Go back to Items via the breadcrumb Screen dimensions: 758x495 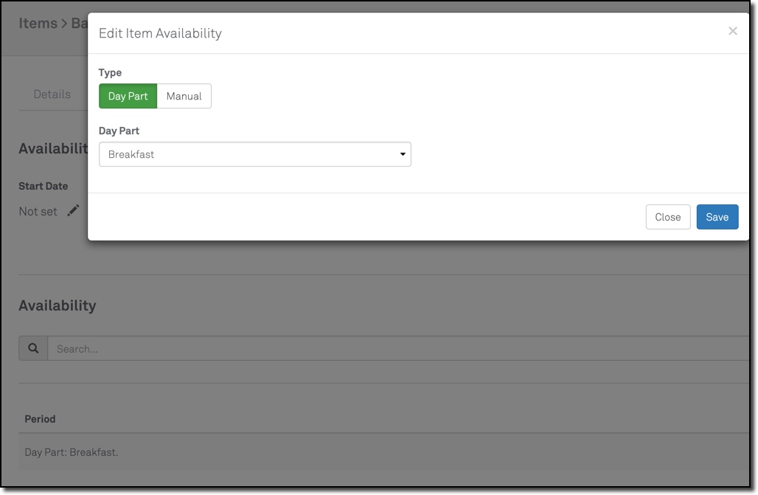(x=38, y=24)
